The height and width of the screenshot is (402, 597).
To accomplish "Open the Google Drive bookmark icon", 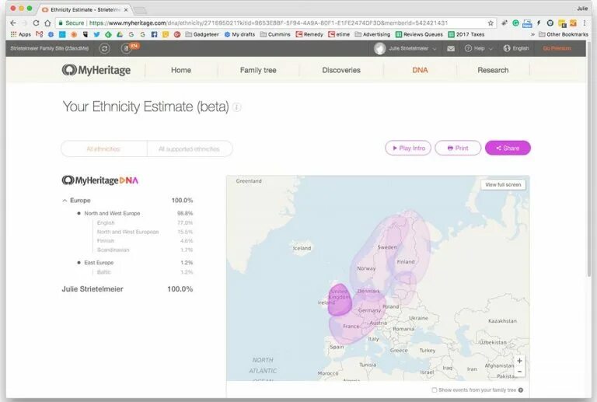I will [120, 34].
